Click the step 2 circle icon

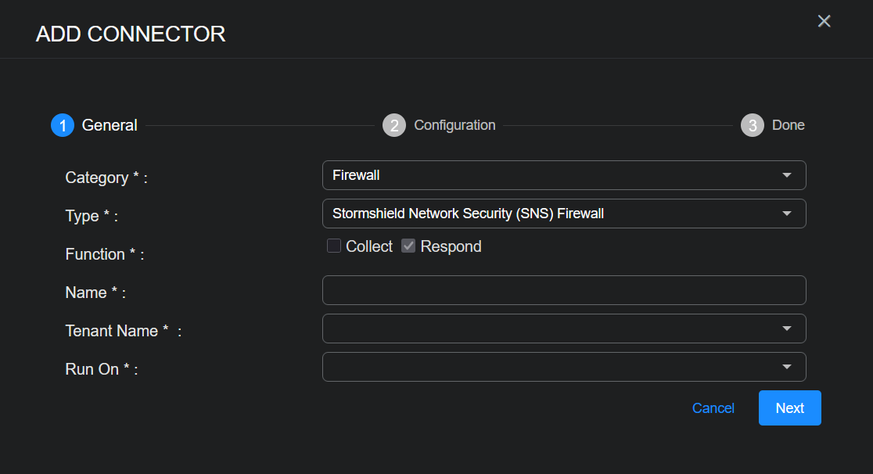394,125
